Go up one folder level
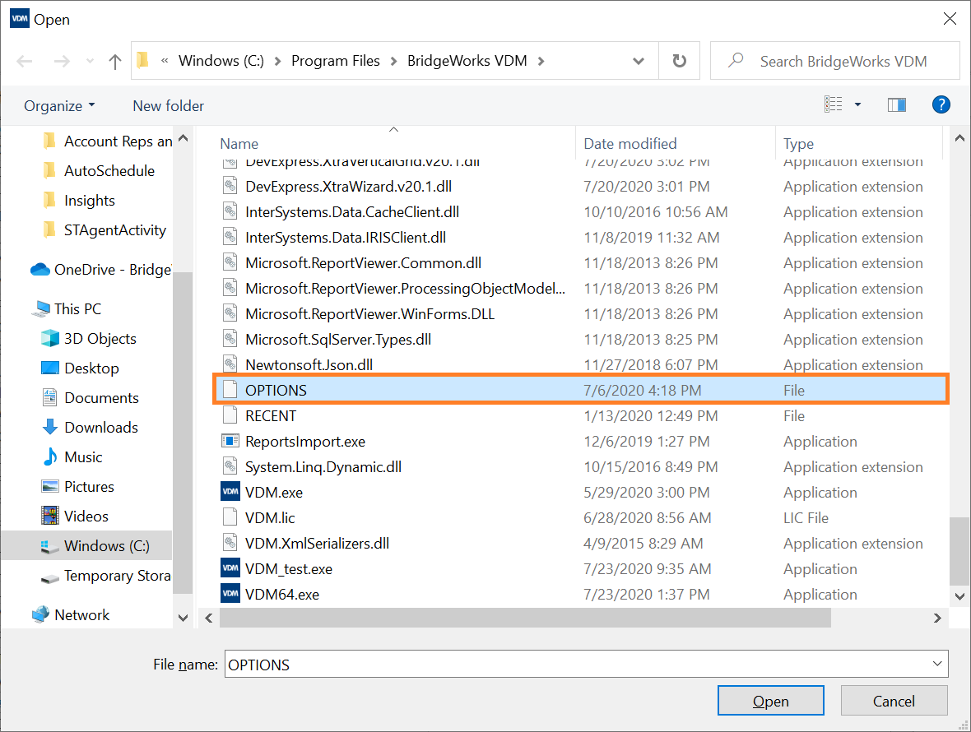The height and width of the screenshot is (732, 971). 114,61
